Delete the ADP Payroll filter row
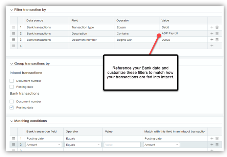The image size is (227, 157). pyautogui.click(x=217, y=33)
